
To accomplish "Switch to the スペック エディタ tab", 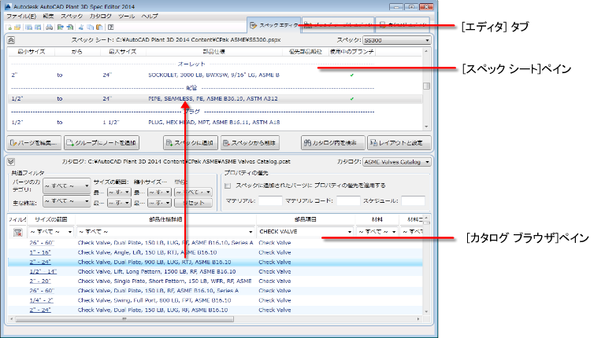I will click(x=273, y=25).
